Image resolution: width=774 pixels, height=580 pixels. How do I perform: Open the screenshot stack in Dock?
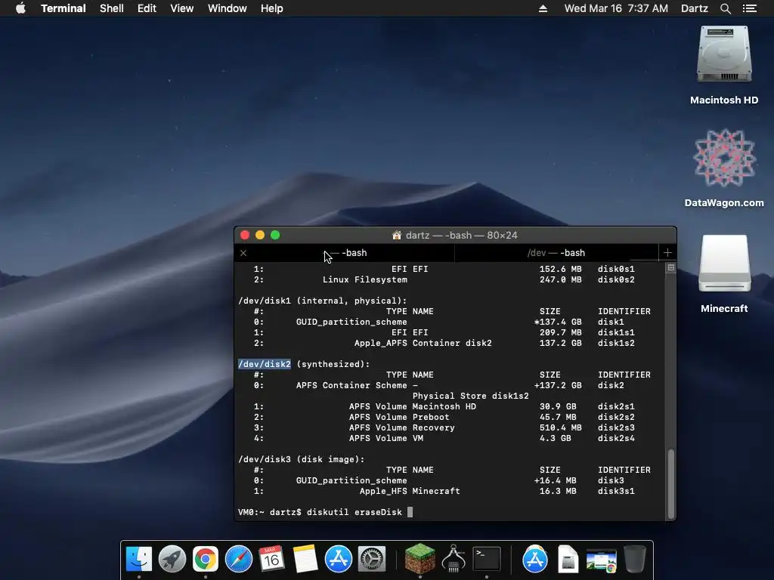click(601, 560)
